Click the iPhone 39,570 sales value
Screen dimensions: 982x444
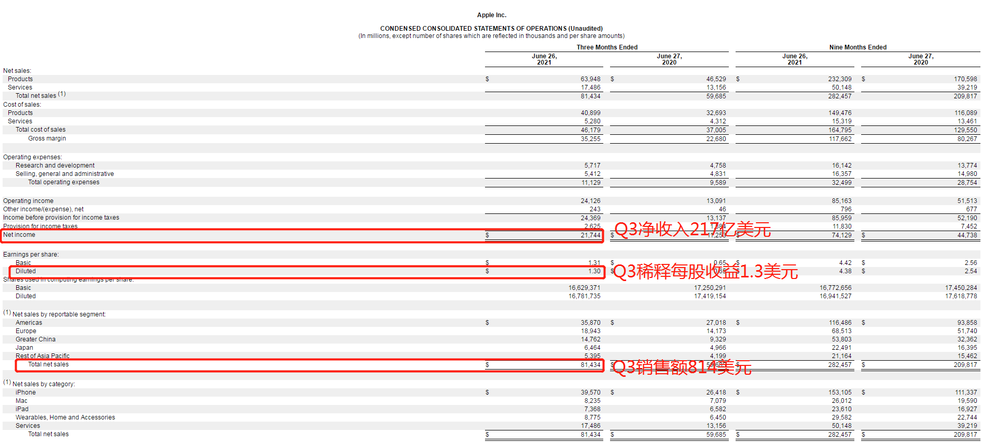590,392
